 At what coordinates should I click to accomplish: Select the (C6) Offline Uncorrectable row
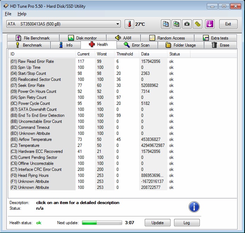click(100, 163)
